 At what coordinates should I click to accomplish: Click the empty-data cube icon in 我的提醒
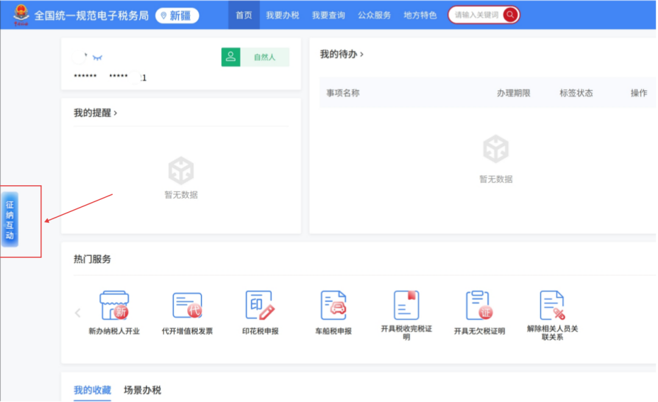[x=181, y=171]
